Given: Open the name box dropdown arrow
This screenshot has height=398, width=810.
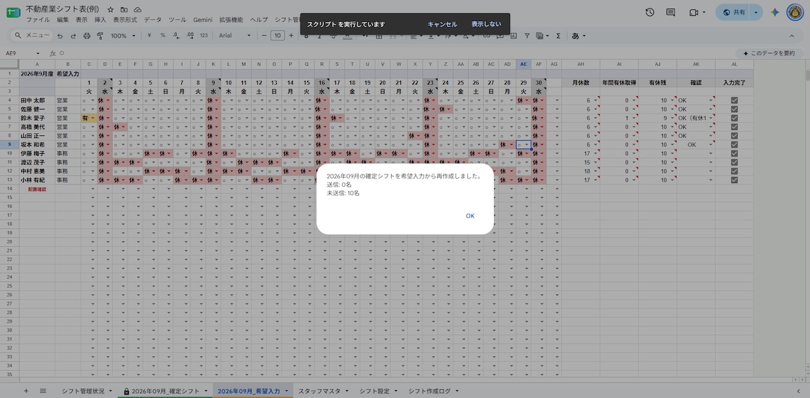Looking at the screenshot, I should (x=37, y=53).
